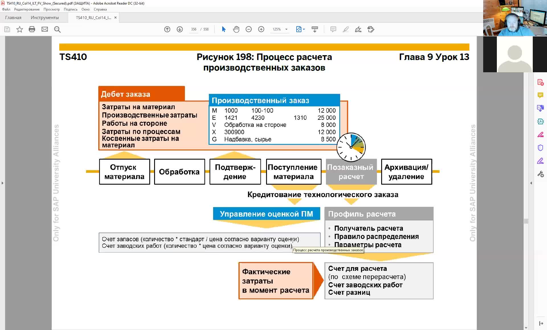Click the vertical scrollbar thumb of the document

(526, 221)
